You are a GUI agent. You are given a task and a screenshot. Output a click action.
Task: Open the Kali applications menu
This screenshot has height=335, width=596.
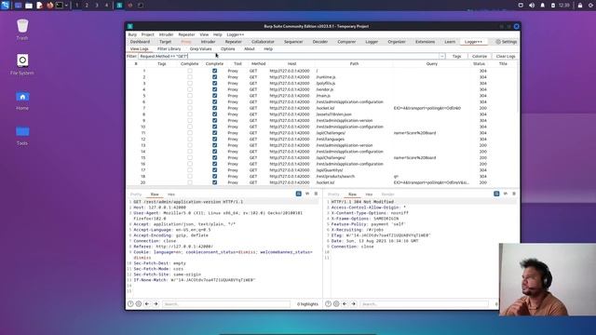click(x=6, y=5)
